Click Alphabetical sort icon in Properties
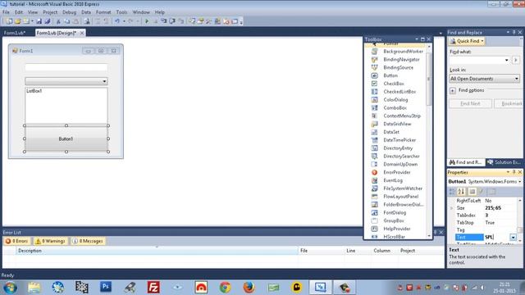 pos(461,192)
